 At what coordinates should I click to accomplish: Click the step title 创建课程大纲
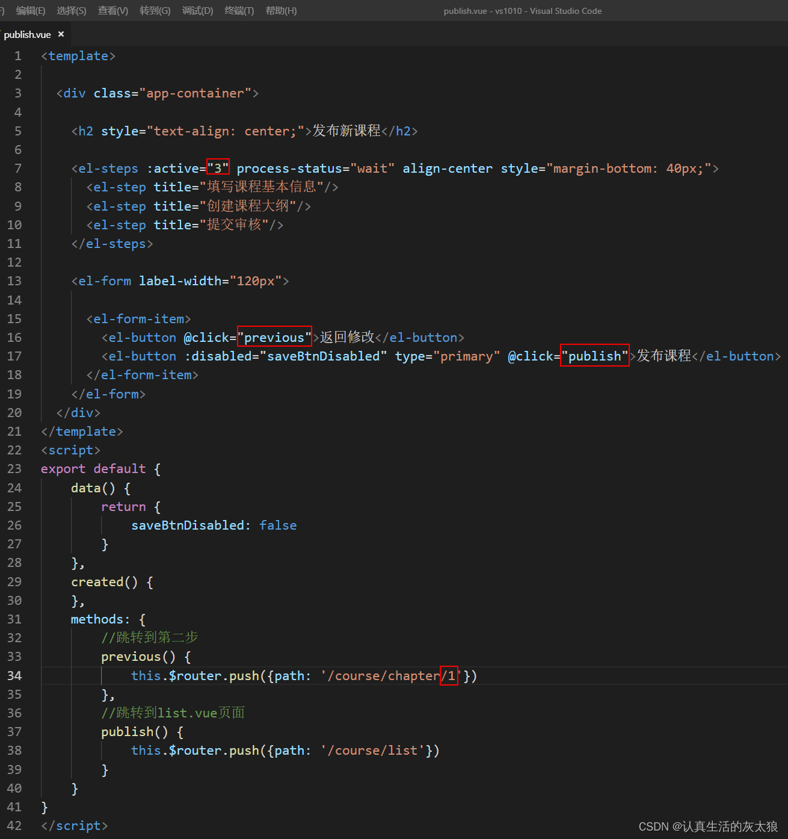coord(248,206)
